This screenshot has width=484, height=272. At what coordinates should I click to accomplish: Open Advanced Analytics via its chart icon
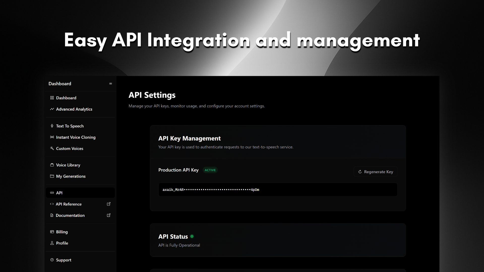pos(52,109)
